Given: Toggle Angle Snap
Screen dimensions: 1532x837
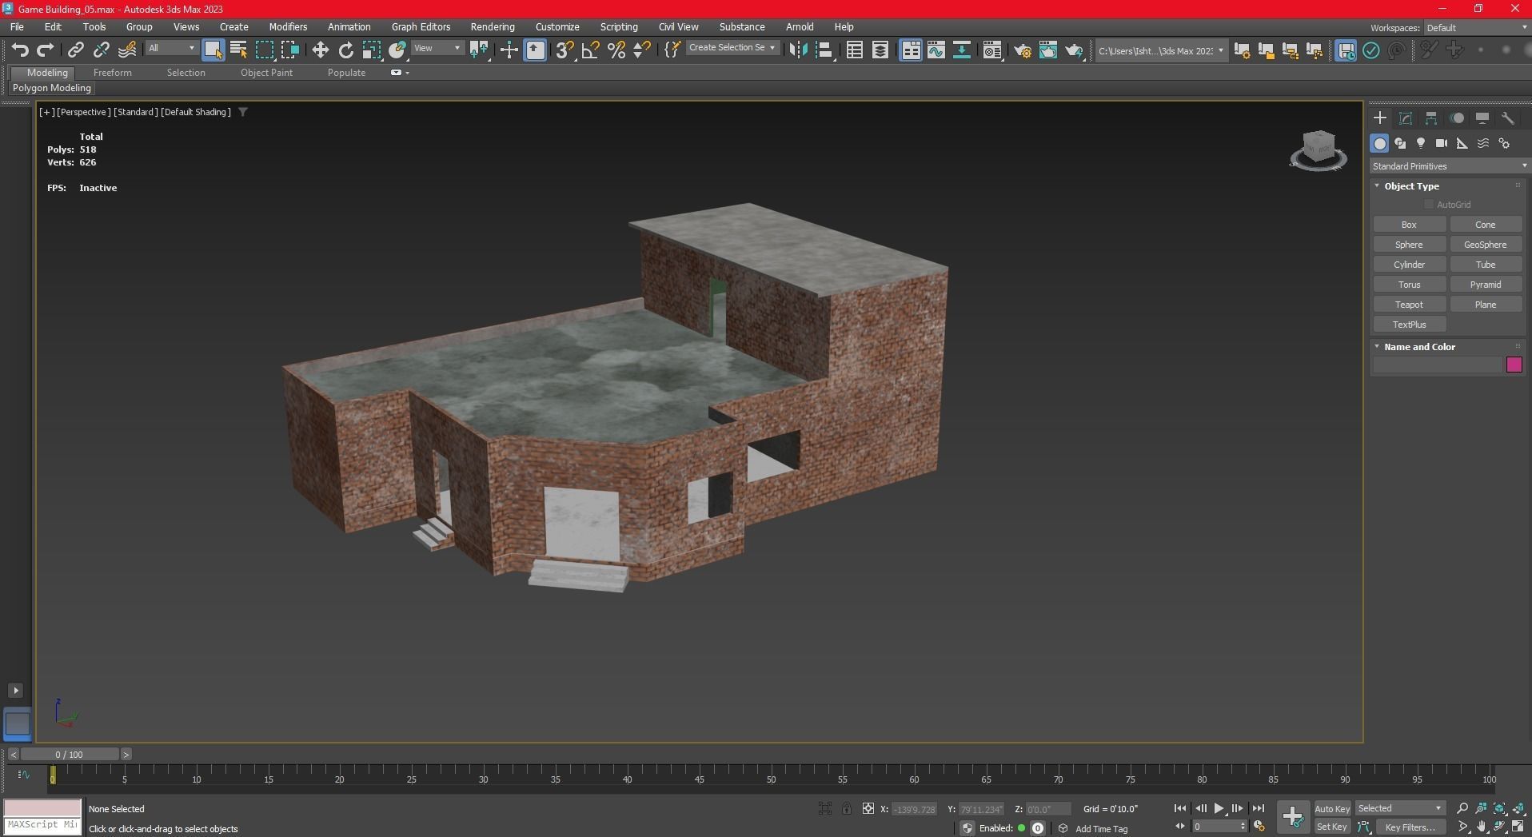Looking at the screenshot, I should click(x=591, y=50).
